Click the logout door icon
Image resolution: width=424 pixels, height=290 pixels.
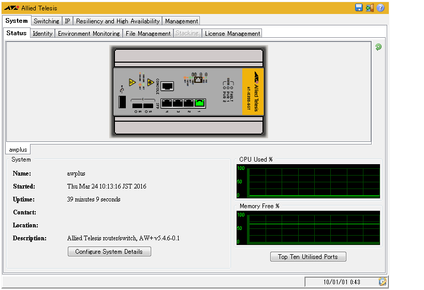[369, 8]
